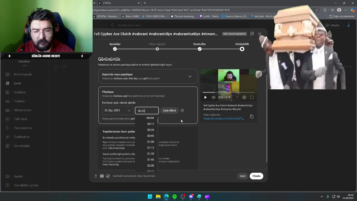Go back with the Geri button
Screen dimensions: 357x201
(243, 176)
